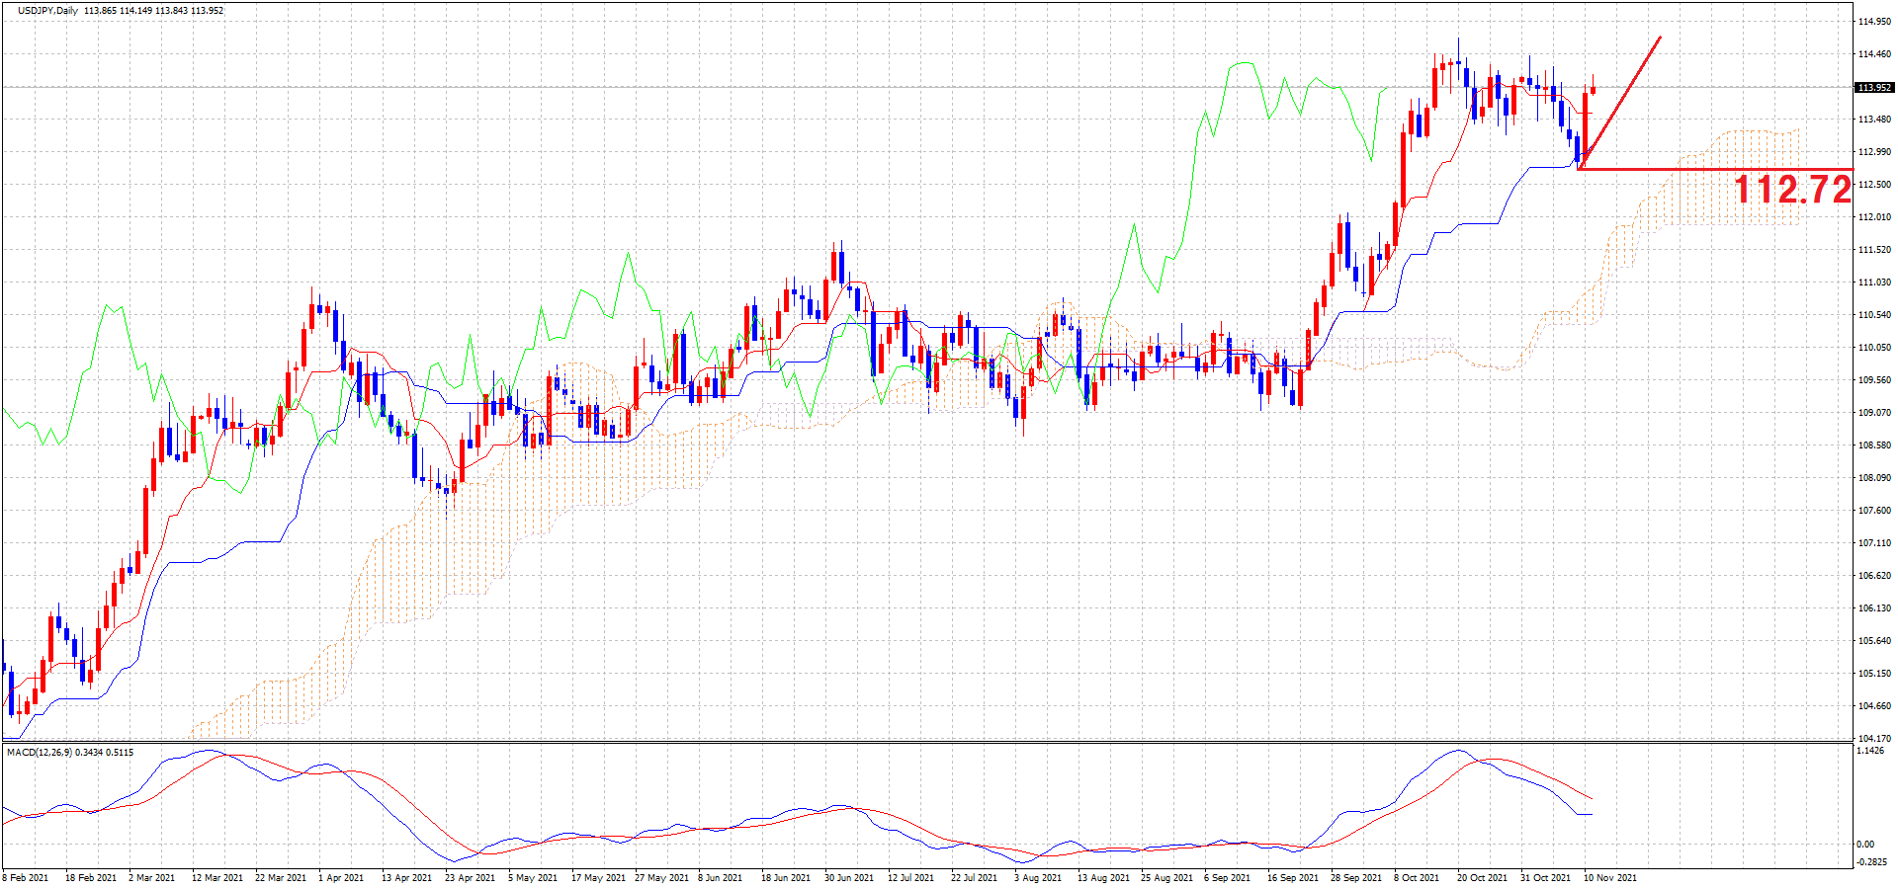Screen dimensions: 1898x889
Task: Click the current price tag 113.952
Action: [1874, 88]
